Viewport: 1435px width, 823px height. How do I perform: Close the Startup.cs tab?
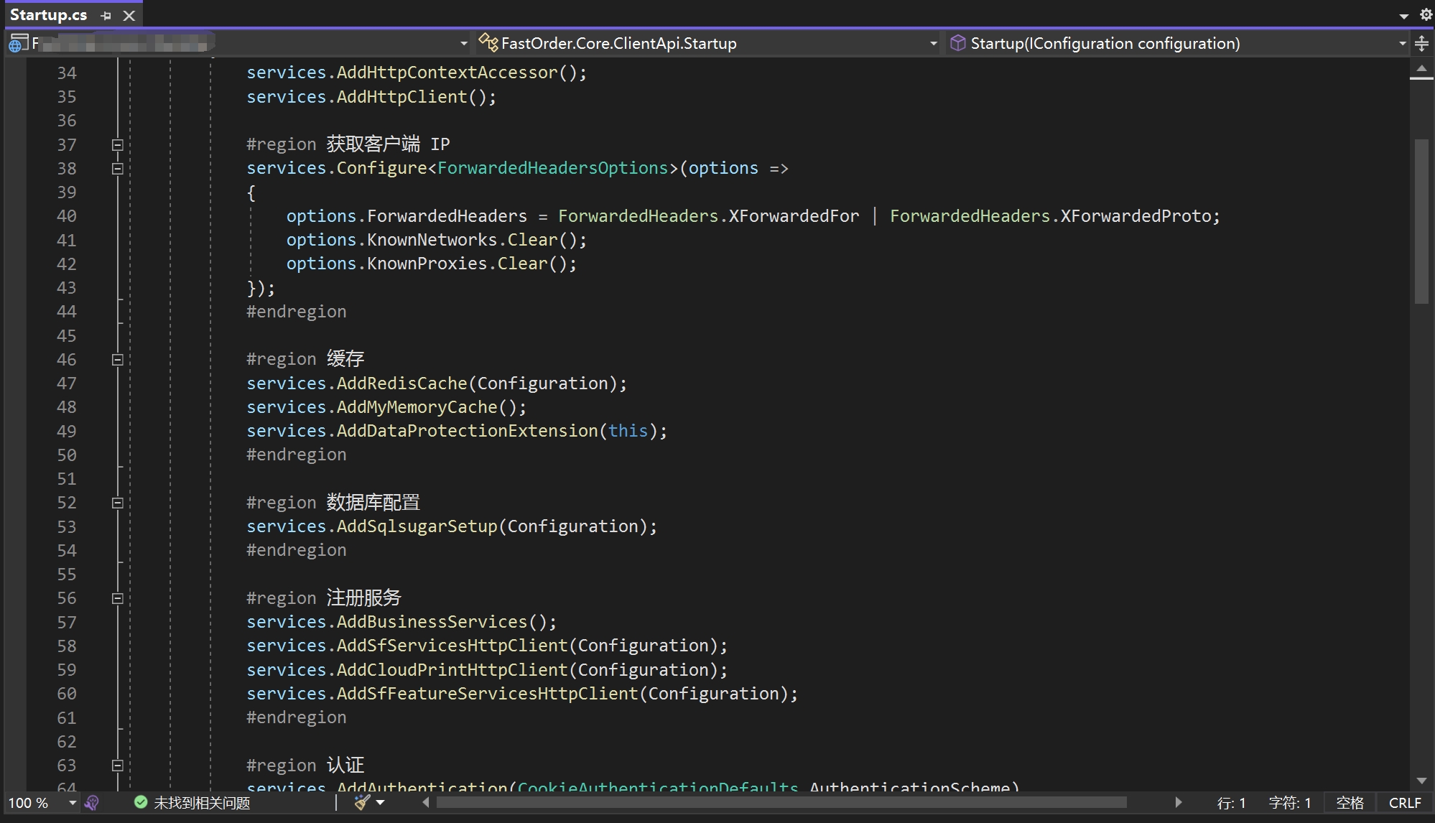pos(129,16)
